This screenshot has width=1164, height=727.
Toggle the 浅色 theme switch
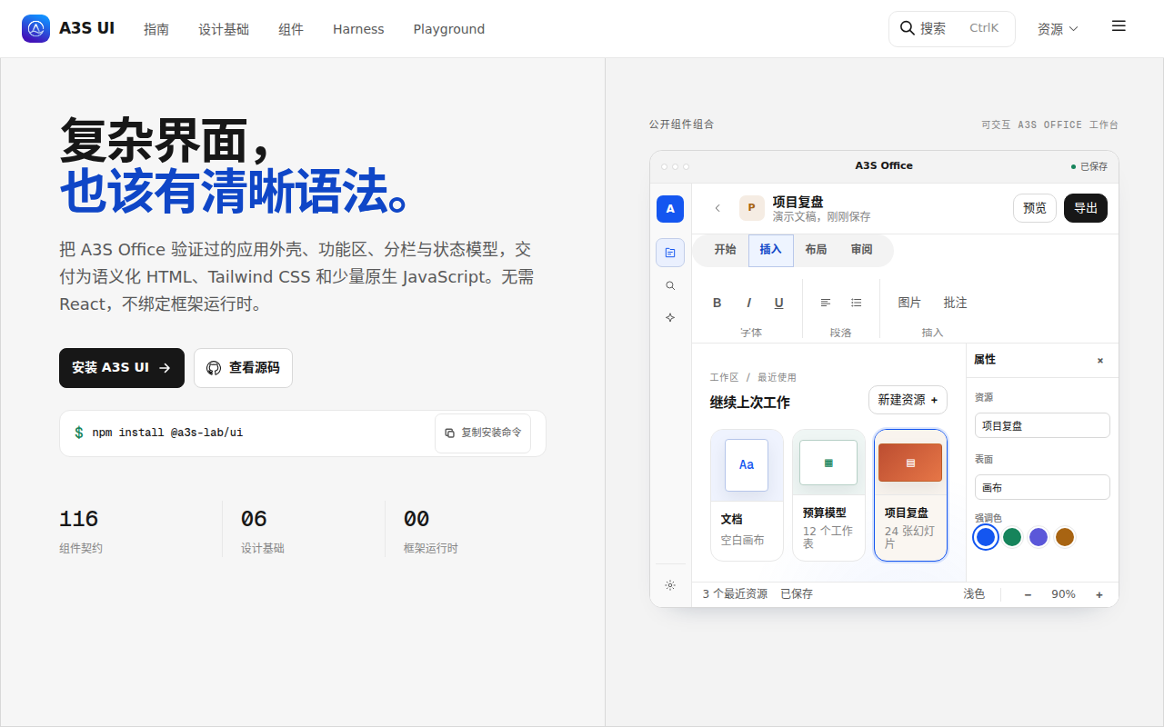click(x=974, y=594)
